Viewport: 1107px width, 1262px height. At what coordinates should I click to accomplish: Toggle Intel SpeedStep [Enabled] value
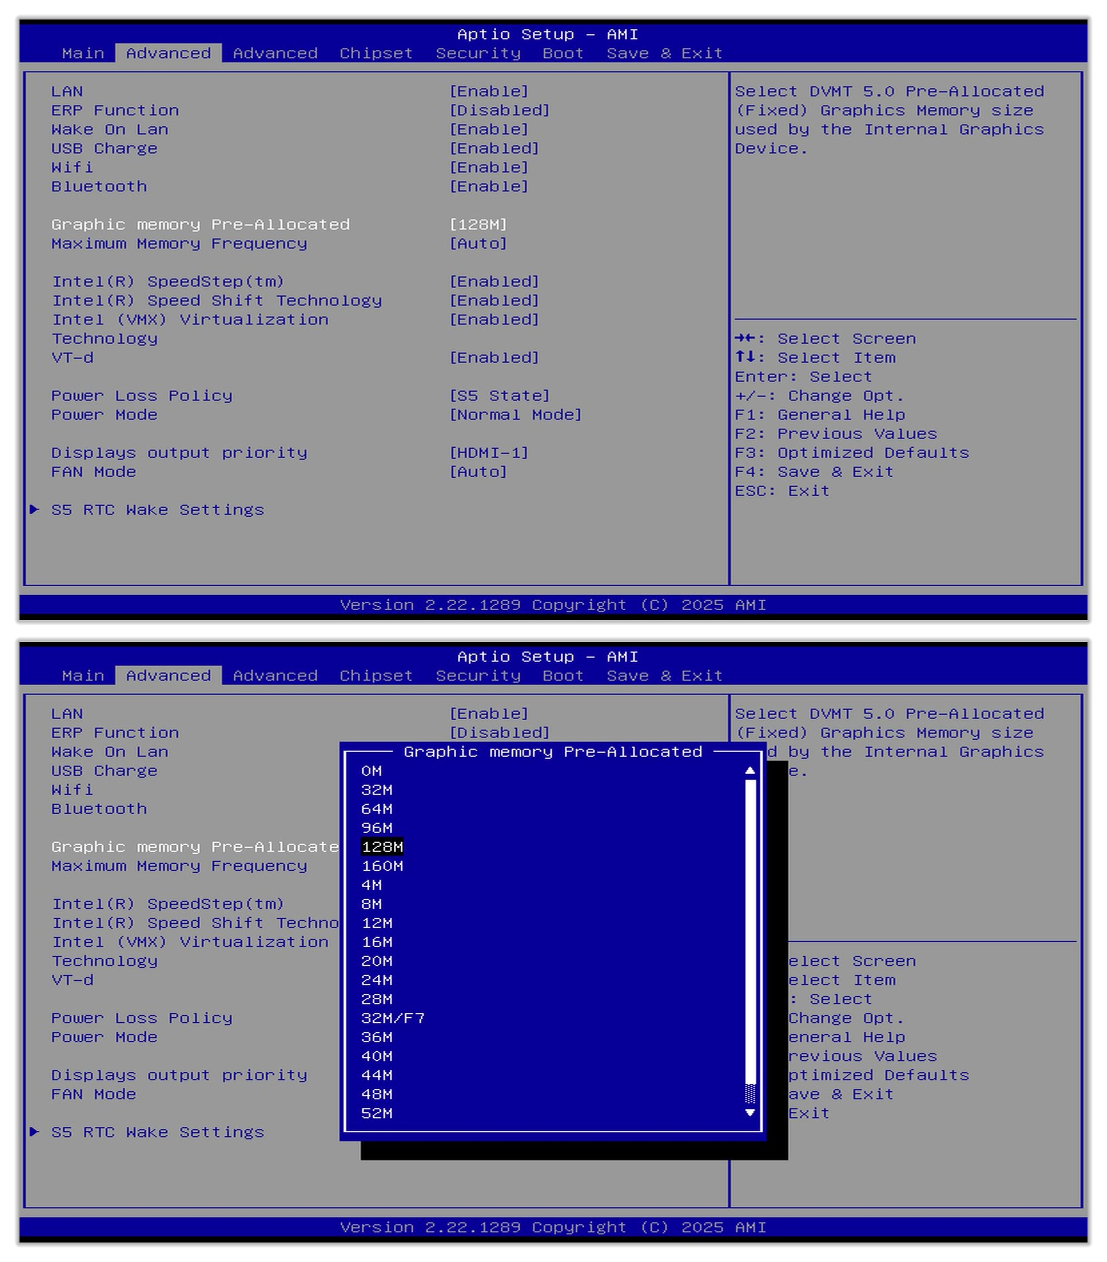pyautogui.click(x=493, y=281)
